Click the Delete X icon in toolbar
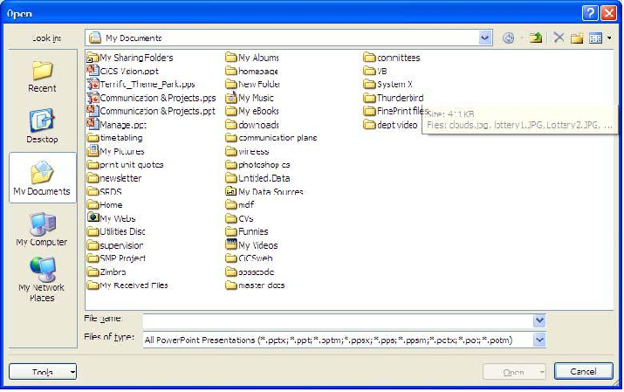This screenshot has width=624, height=392. 559,38
